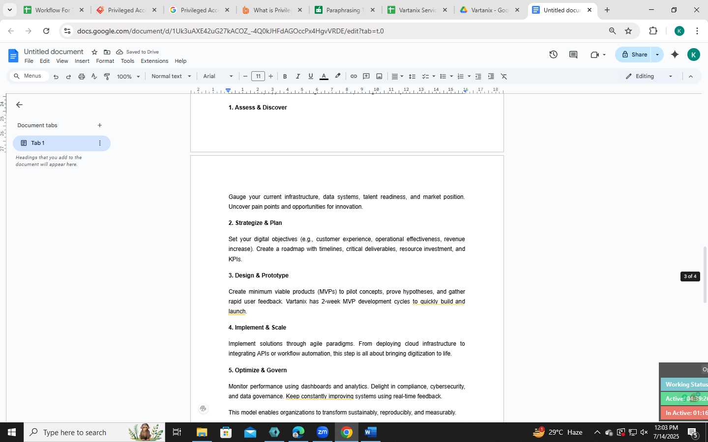Clear formatting with toolbar icon

pyautogui.click(x=504, y=77)
